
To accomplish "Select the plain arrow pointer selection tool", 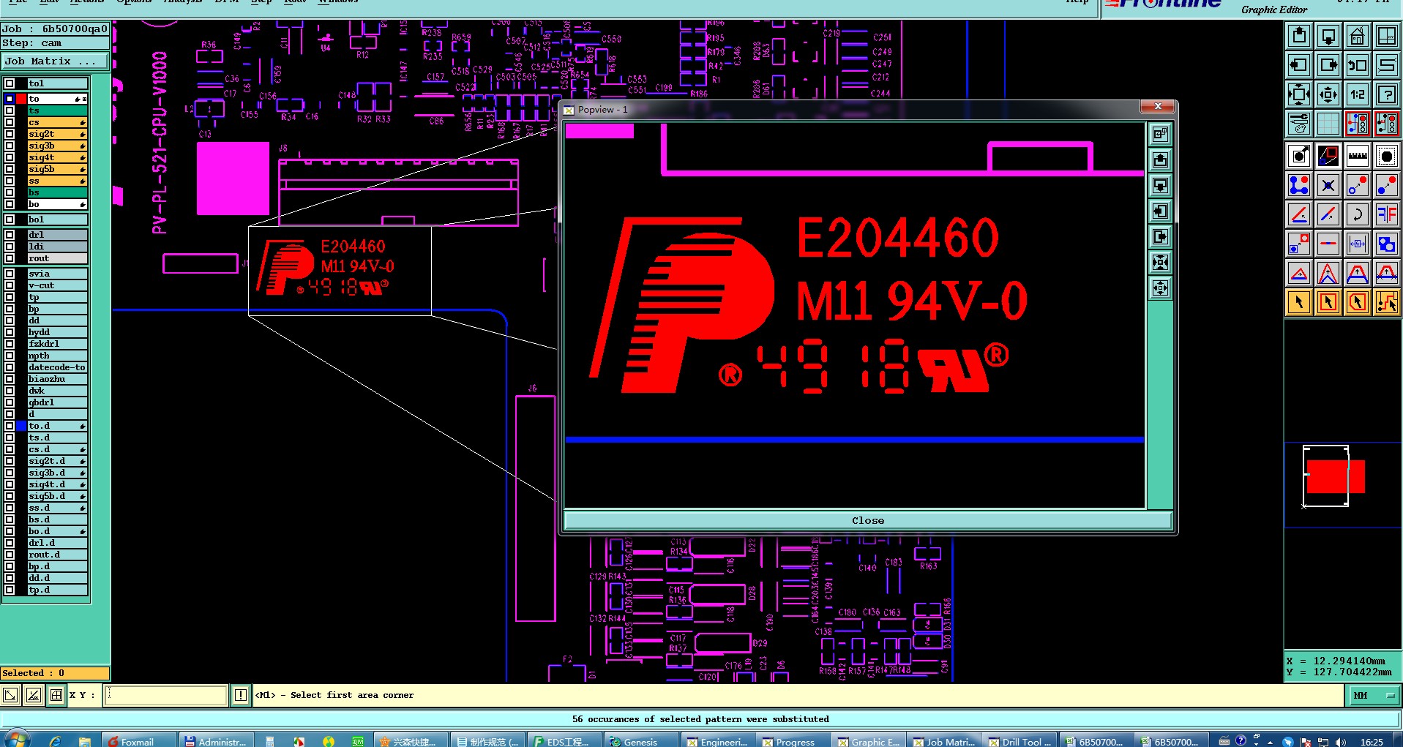I will point(1299,302).
